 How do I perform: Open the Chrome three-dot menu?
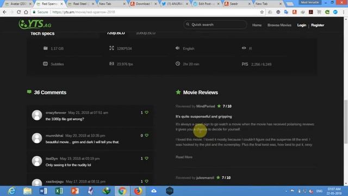point(344,12)
